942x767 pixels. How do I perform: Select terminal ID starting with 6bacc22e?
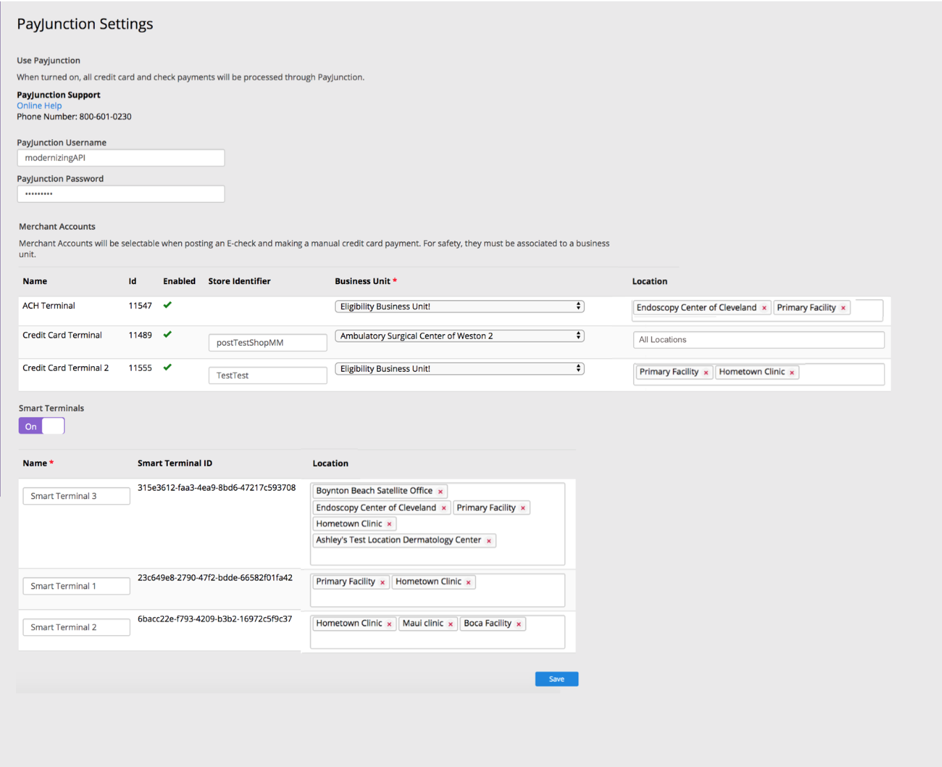point(215,619)
